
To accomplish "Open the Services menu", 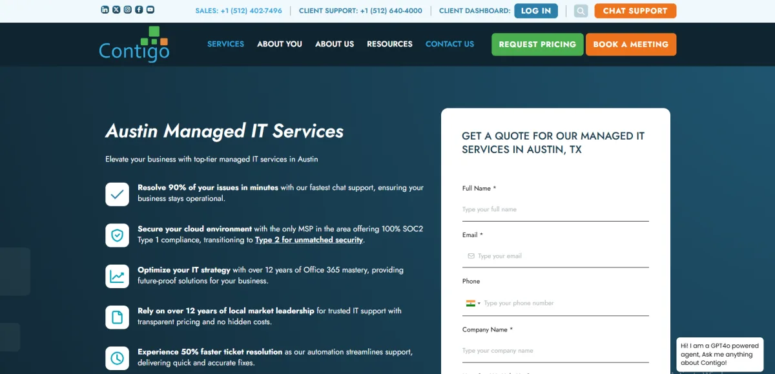I will tap(225, 44).
